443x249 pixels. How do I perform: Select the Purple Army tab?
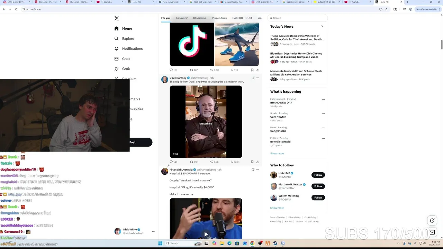tap(219, 18)
